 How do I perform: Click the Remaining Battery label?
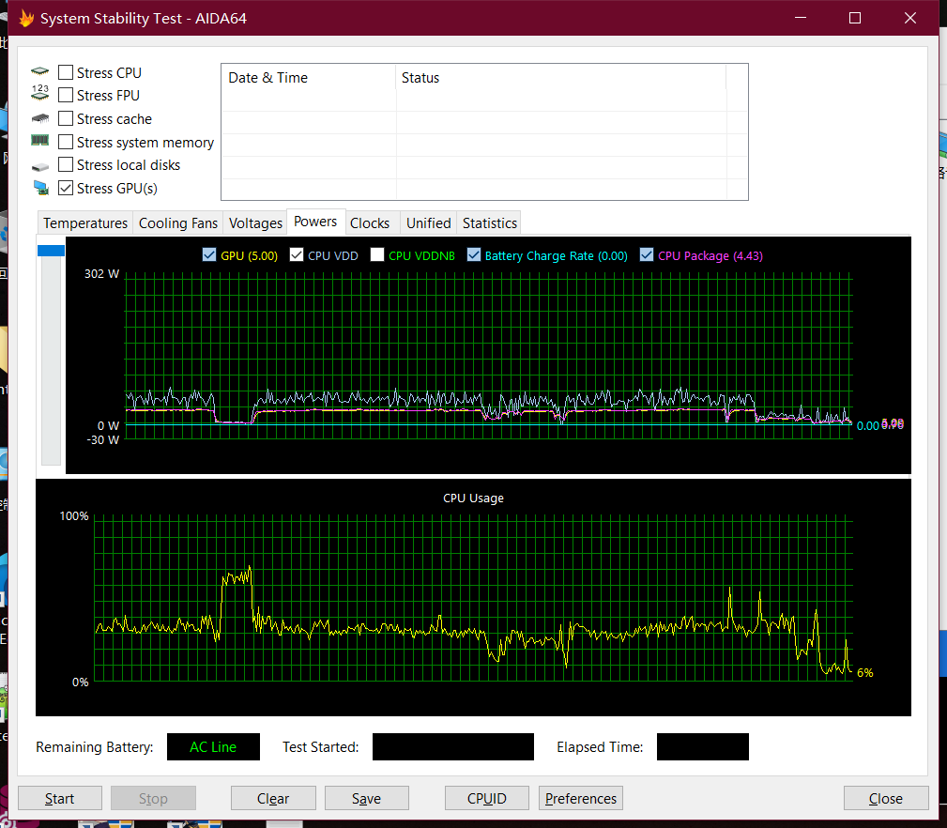point(94,747)
